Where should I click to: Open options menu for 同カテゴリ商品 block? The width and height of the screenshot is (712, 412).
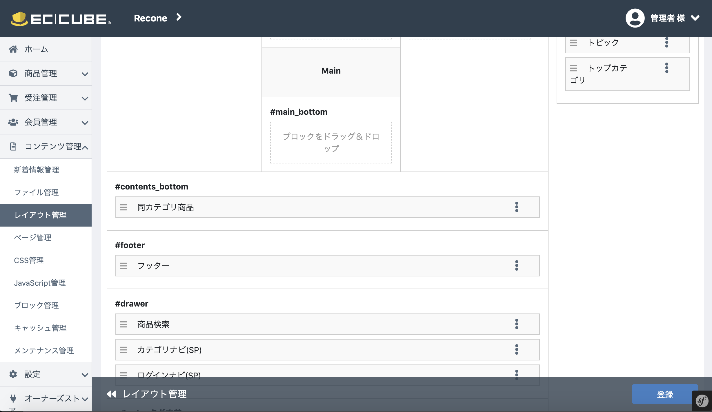(x=517, y=207)
